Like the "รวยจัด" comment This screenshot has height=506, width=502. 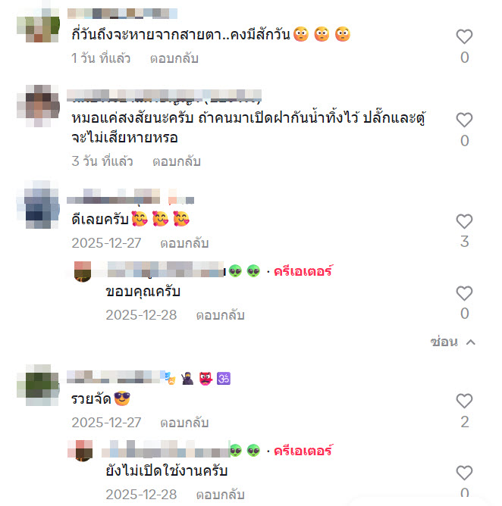tap(464, 401)
